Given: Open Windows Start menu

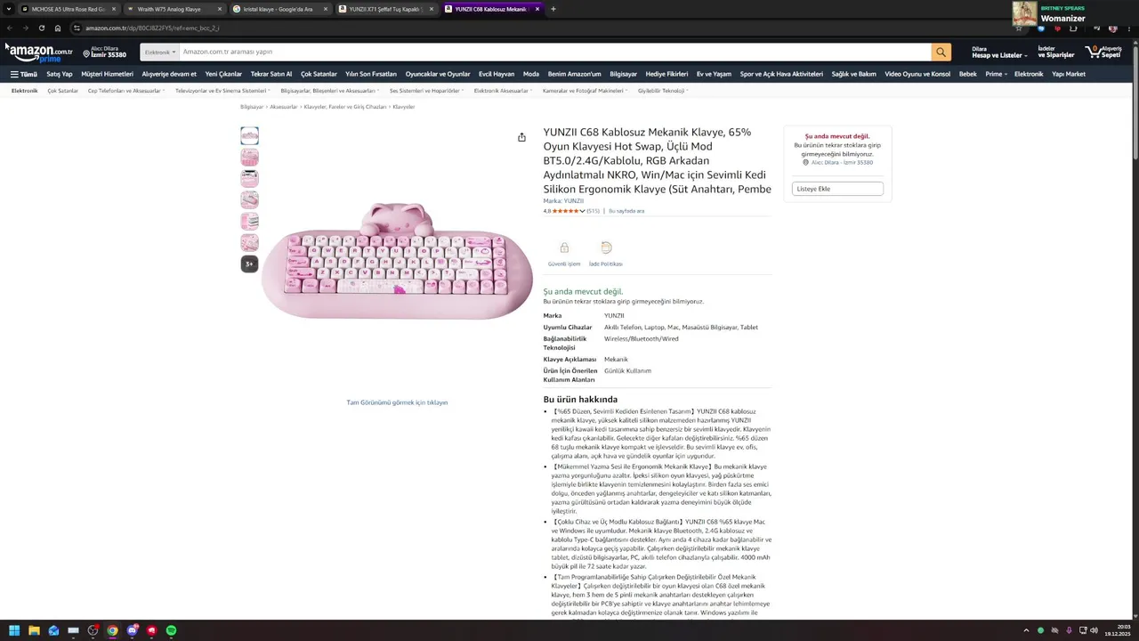Looking at the screenshot, I should tap(14, 630).
